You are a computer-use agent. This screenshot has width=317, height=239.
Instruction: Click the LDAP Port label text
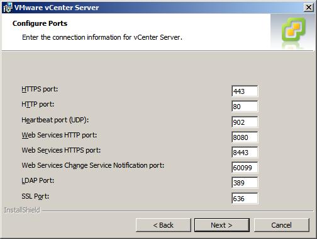pyautogui.click(x=38, y=180)
